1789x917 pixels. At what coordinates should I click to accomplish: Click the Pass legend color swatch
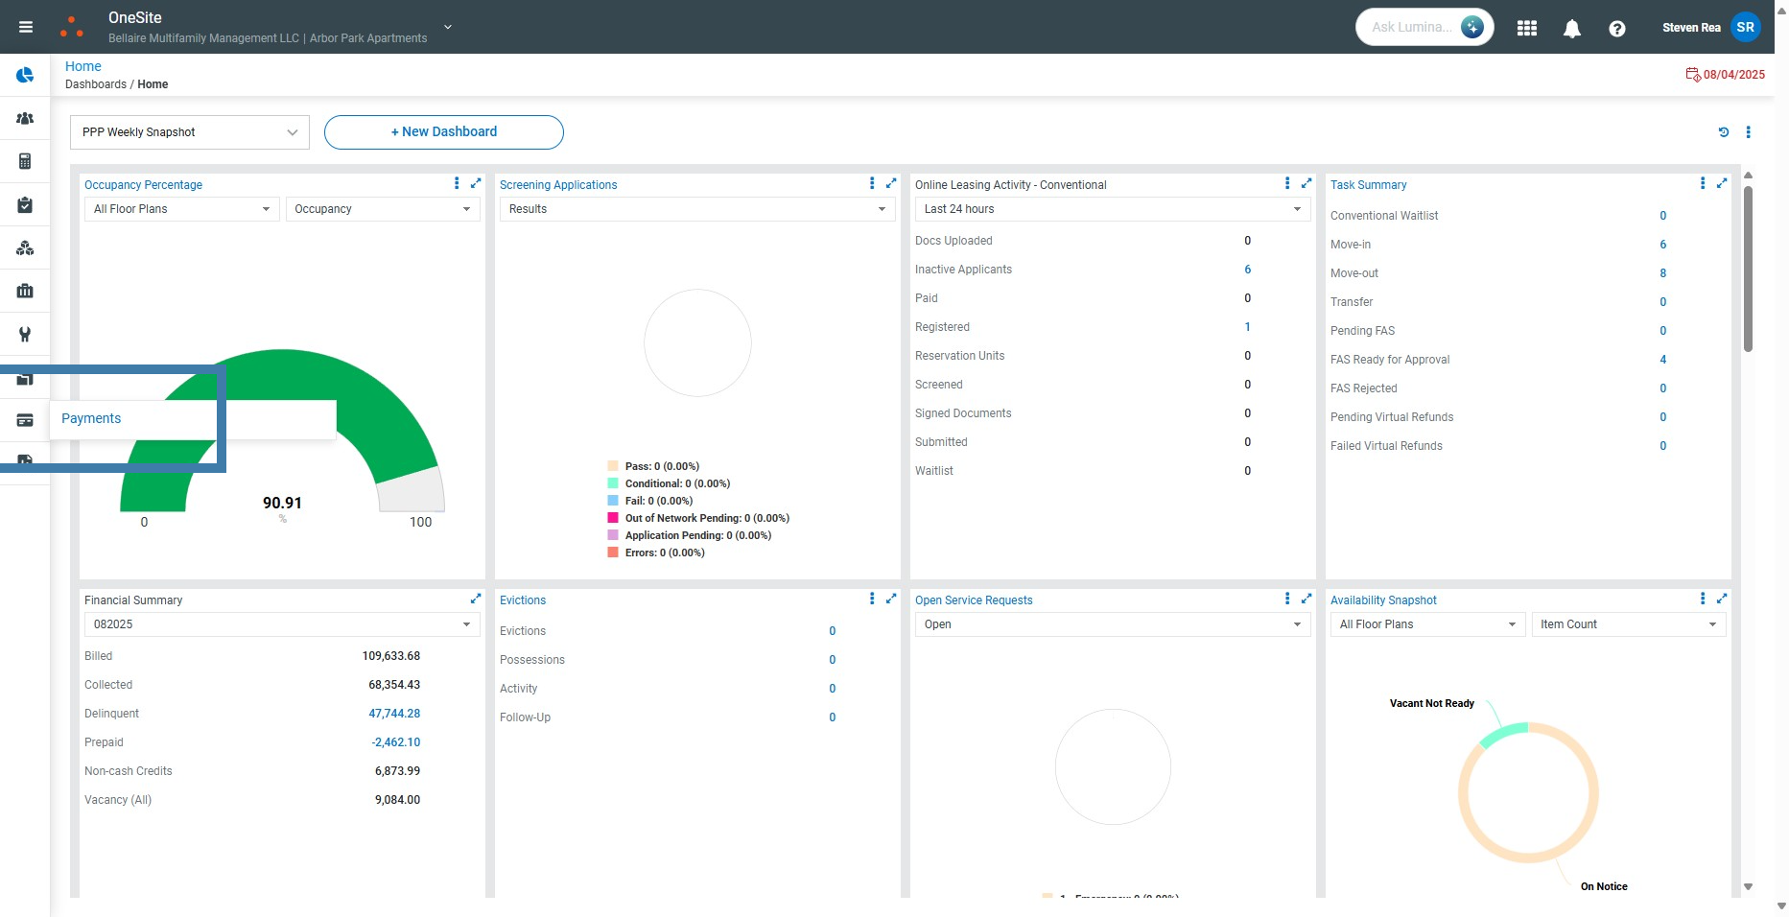613,466
